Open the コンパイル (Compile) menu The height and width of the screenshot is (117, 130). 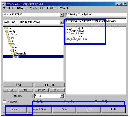[36, 8]
